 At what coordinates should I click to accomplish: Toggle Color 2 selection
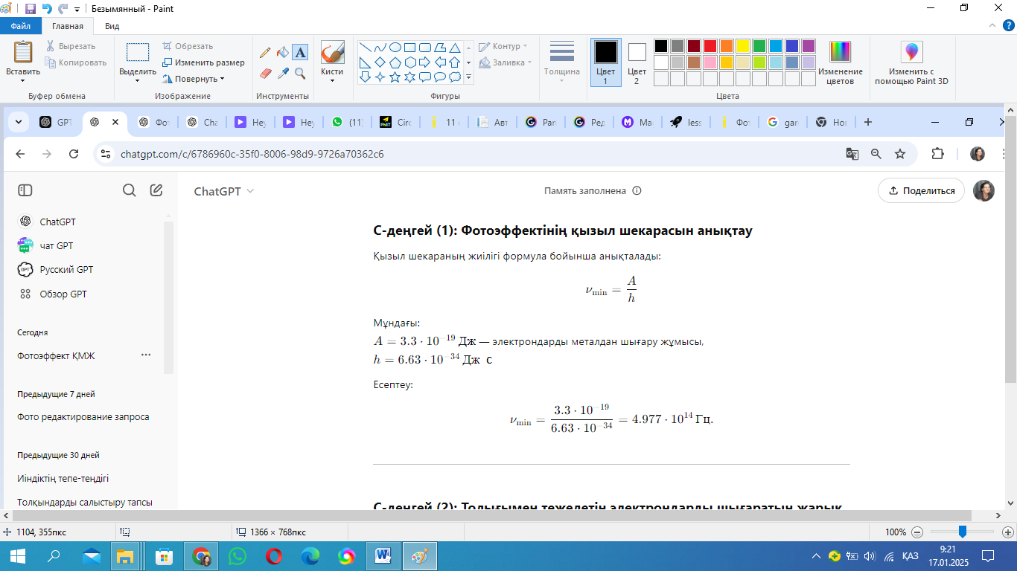[x=637, y=62]
